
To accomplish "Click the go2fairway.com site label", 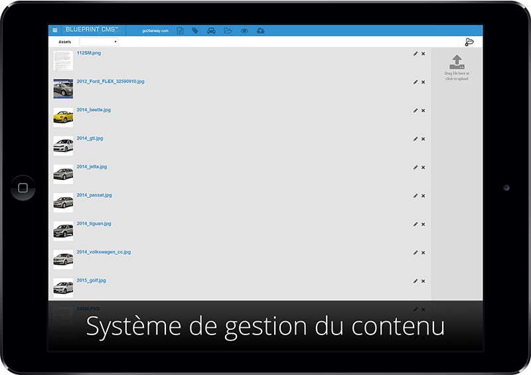I will (x=155, y=31).
